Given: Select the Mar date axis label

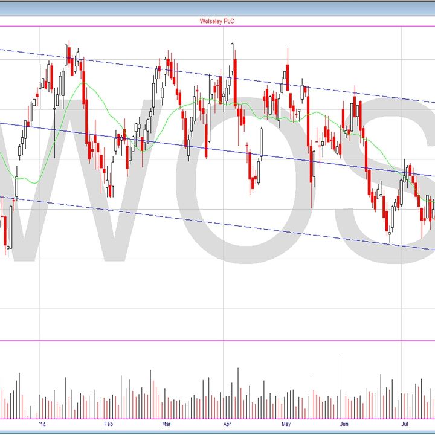Looking at the screenshot, I should [x=166, y=425].
